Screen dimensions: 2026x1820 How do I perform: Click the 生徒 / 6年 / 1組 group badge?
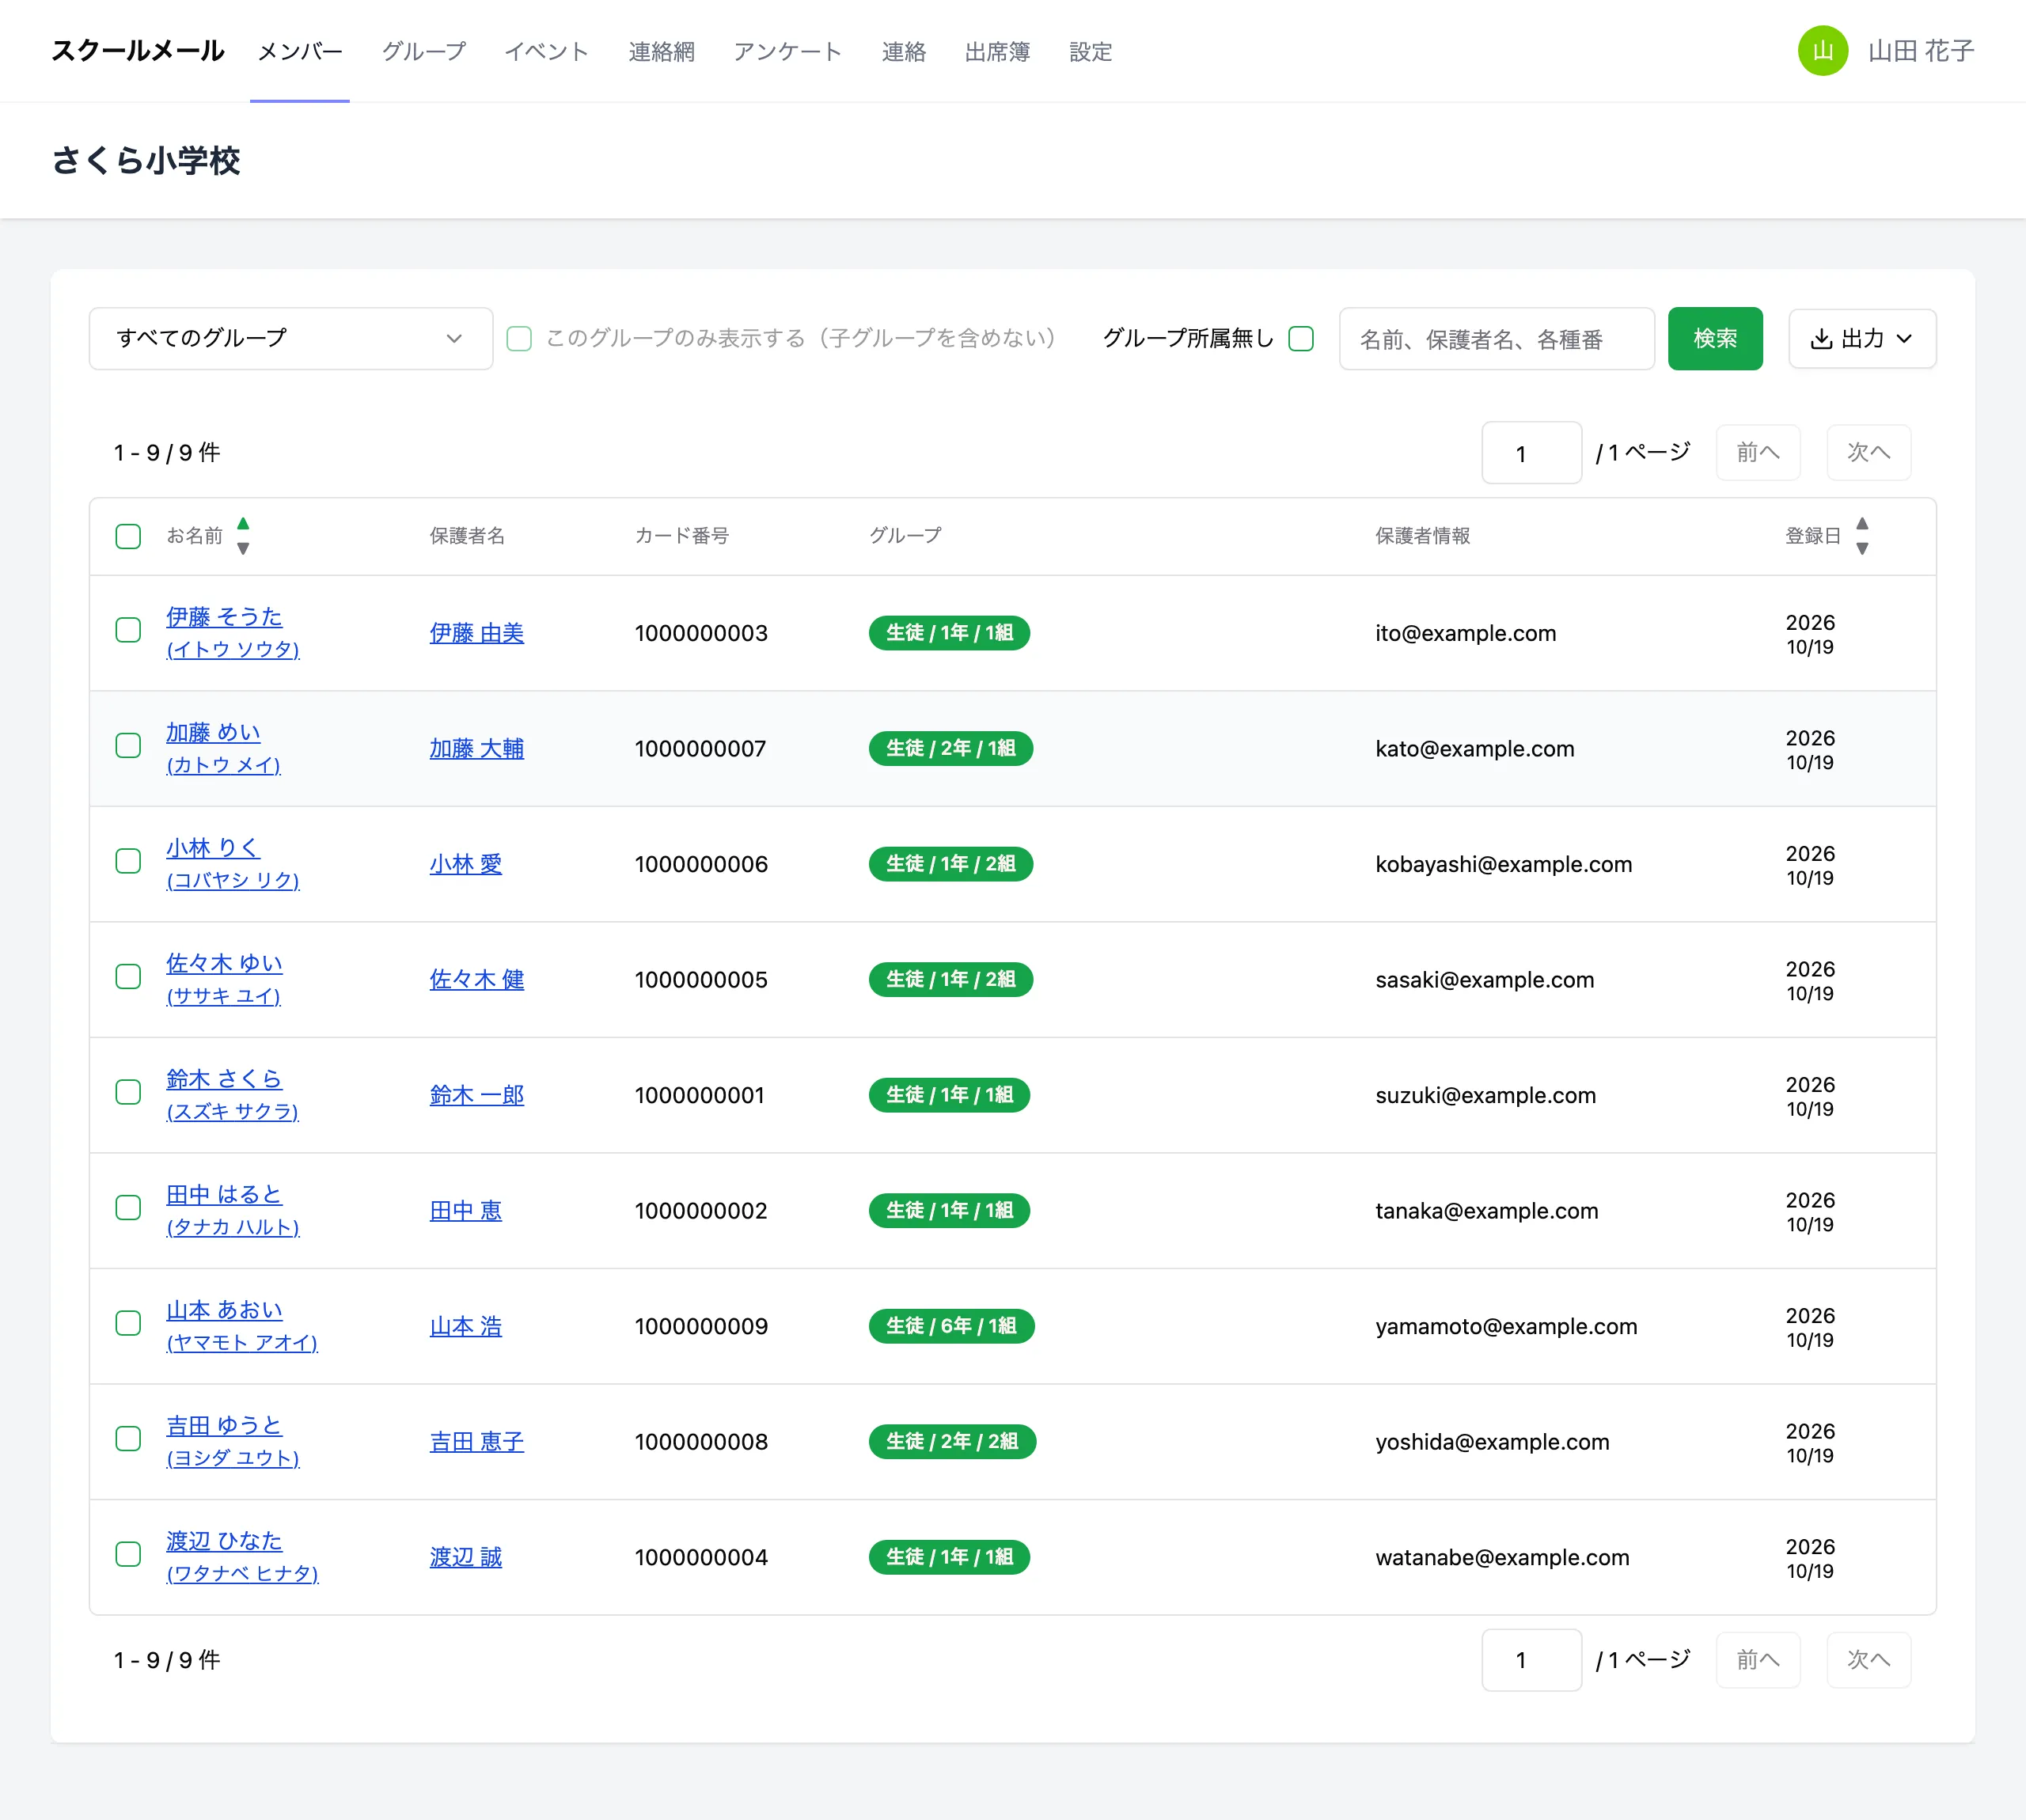(951, 1326)
